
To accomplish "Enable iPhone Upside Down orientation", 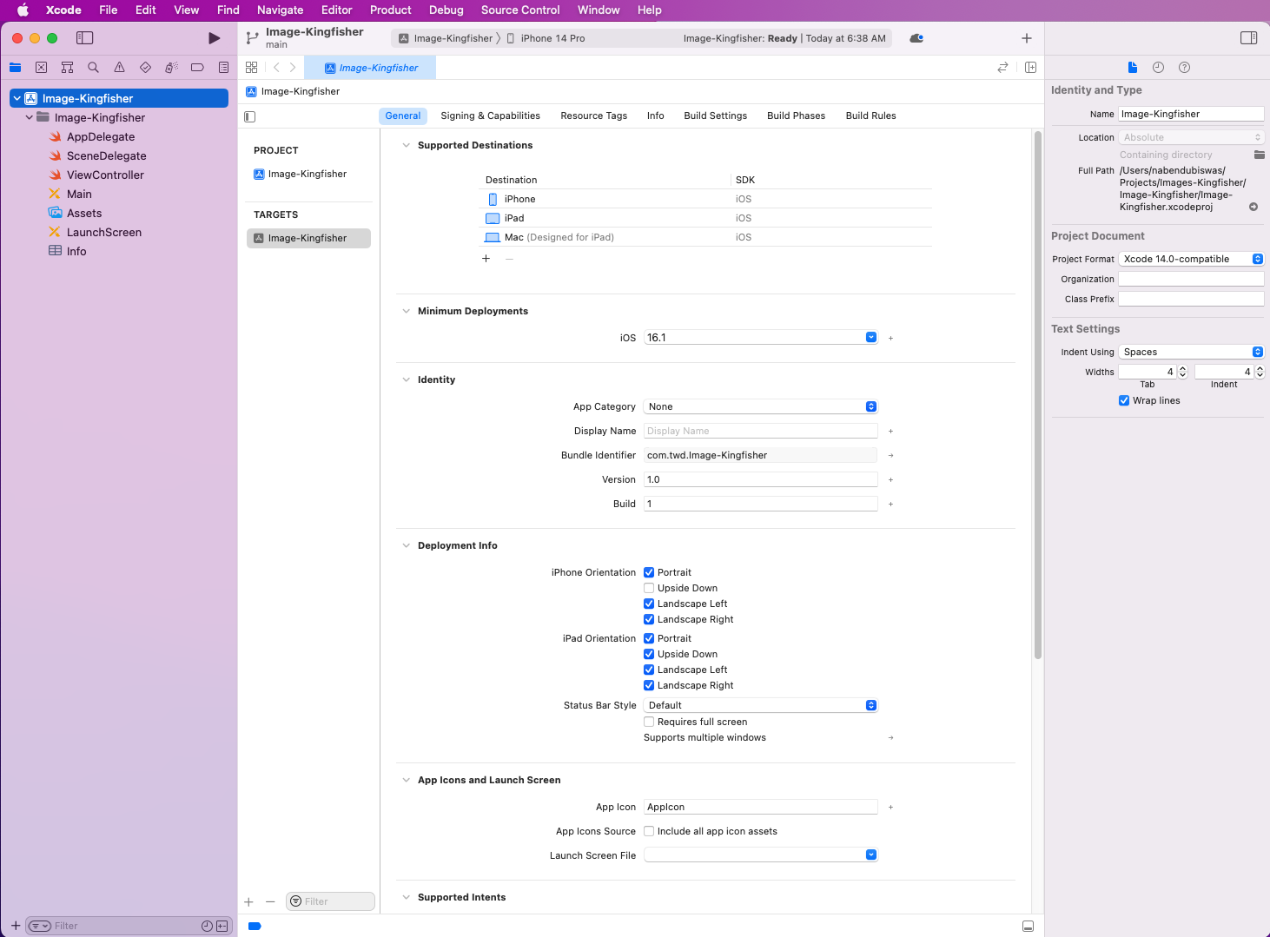I will [x=649, y=588].
